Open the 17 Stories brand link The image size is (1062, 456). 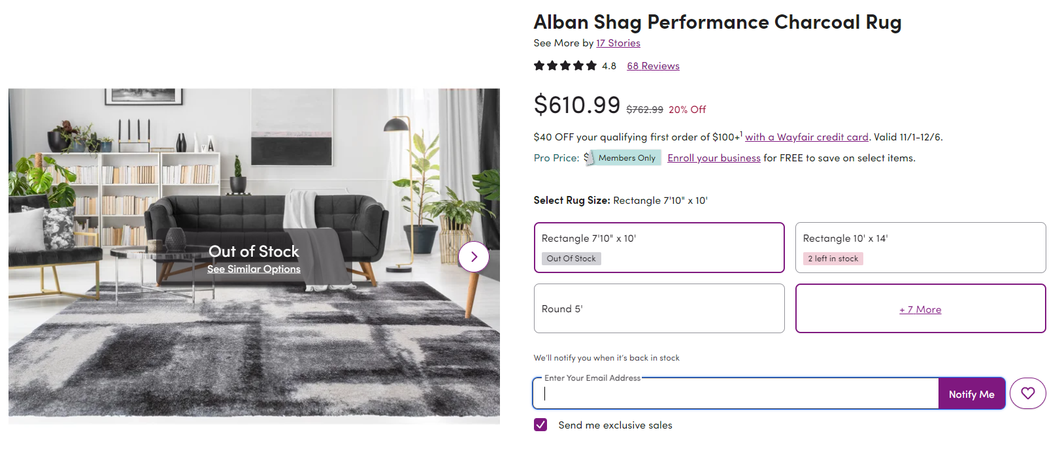coord(618,43)
